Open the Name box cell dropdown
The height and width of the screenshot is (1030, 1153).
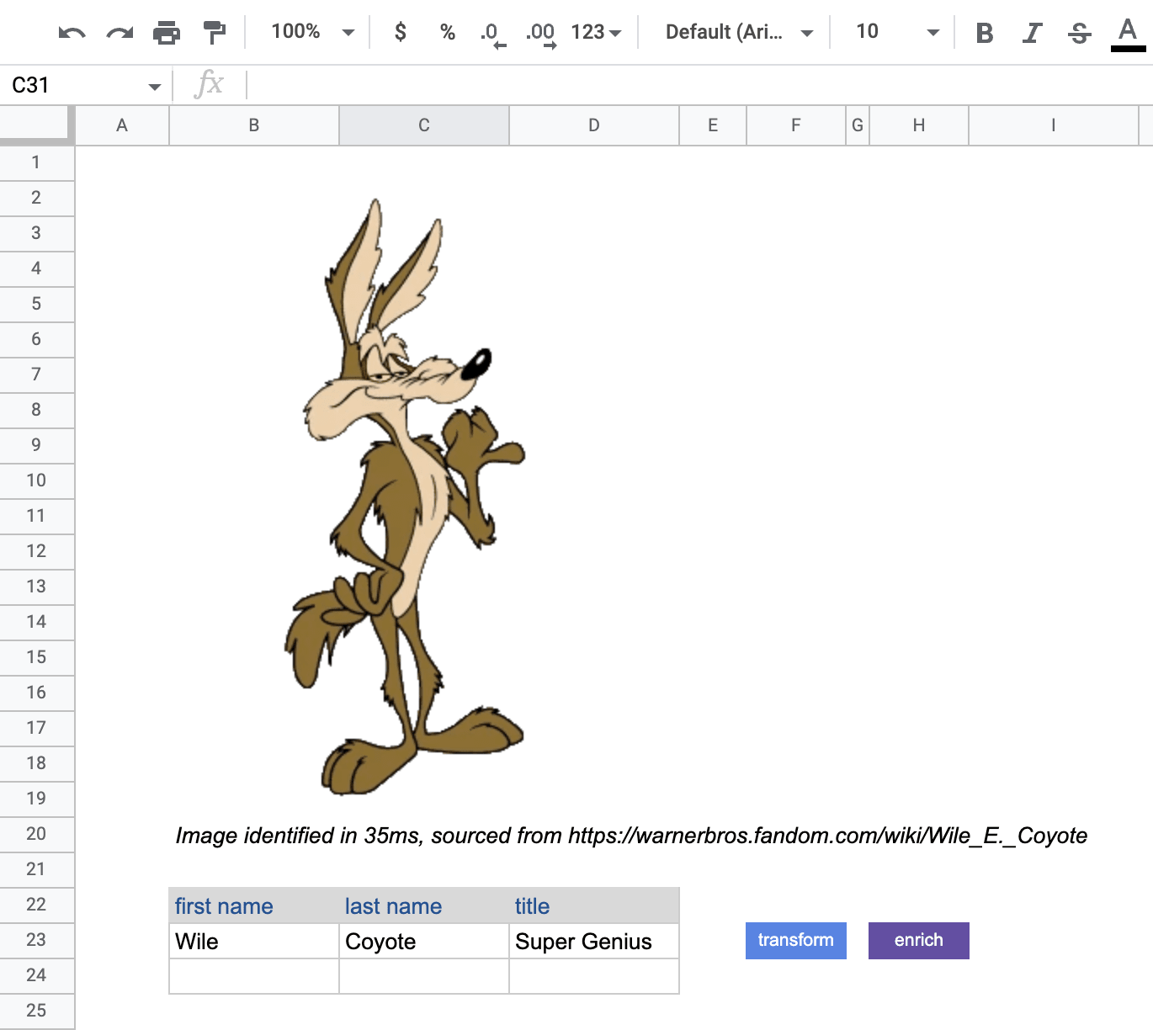[154, 86]
